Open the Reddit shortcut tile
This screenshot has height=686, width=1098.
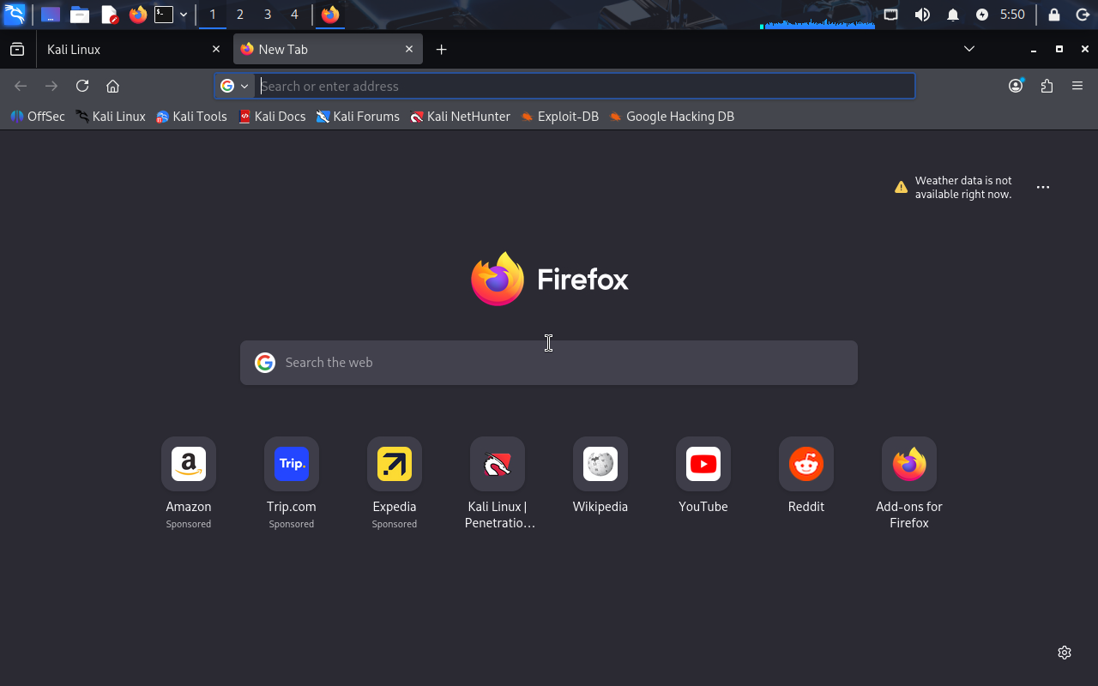coord(805,465)
